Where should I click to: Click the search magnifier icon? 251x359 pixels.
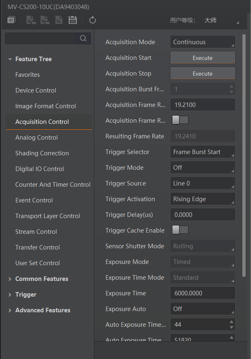83,38
